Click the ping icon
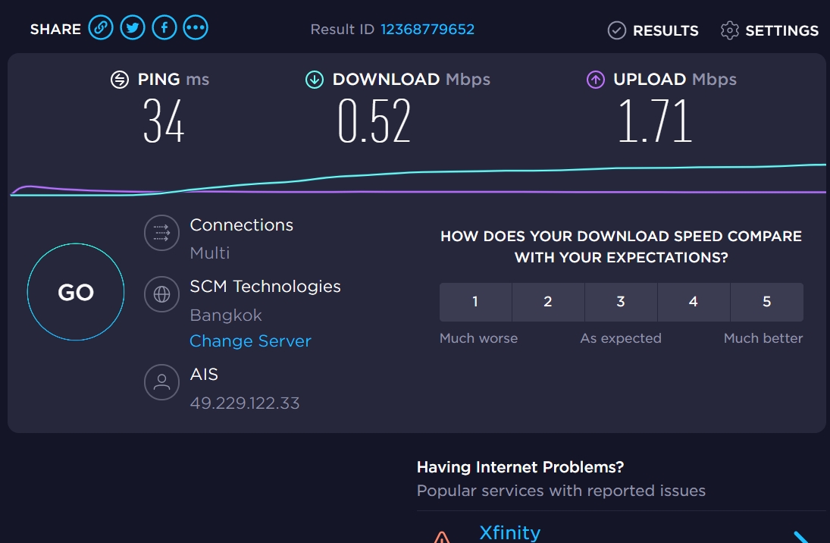830x543 pixels. (x=120, y=80)
